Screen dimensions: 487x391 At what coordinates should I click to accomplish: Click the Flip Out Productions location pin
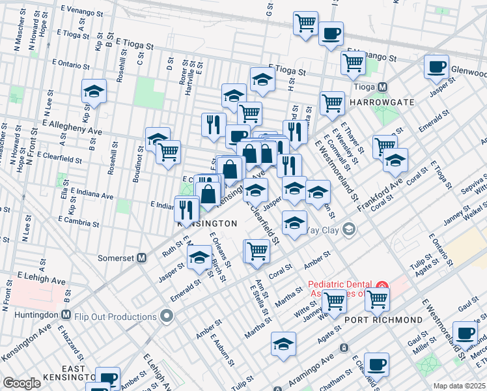(x=167, y=317)
